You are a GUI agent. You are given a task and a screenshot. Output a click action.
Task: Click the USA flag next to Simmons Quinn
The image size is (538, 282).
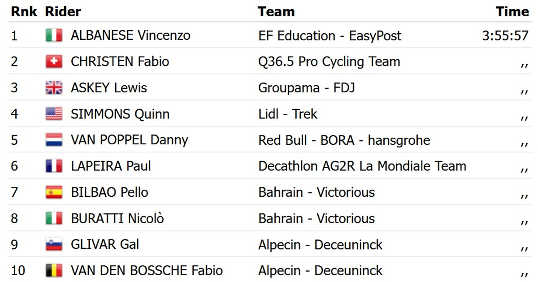pyautogui.click(x=54, y=114)
